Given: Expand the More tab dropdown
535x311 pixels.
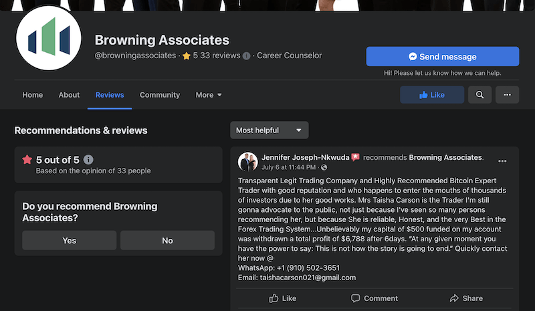Looking at the screenshot, I should tap(209, 95).
